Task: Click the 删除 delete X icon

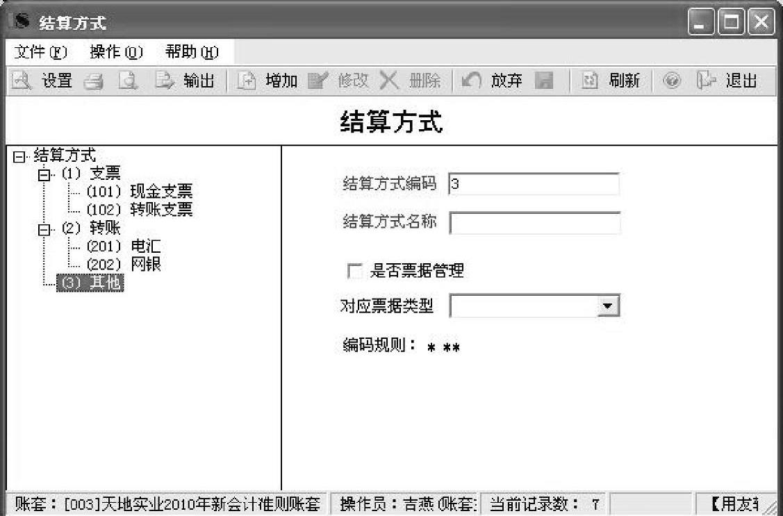Action: click(389, 81)
